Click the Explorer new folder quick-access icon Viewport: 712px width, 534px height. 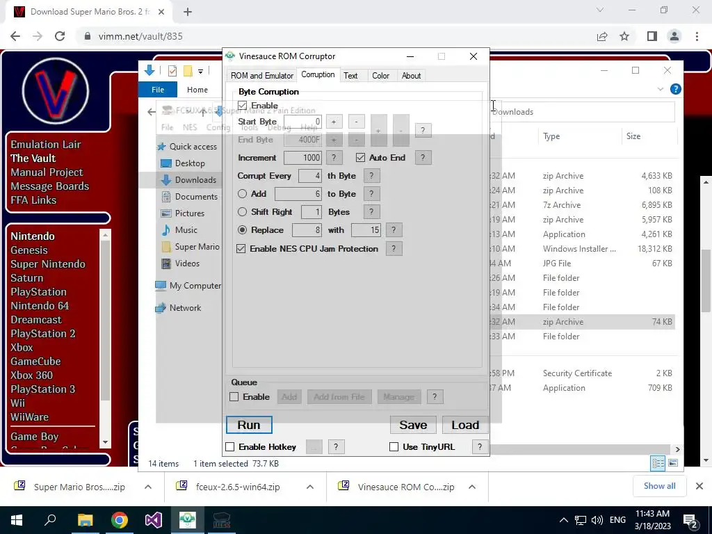click(x=188, y=71)
